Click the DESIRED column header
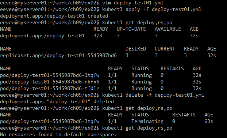 [x=136, y=49]
